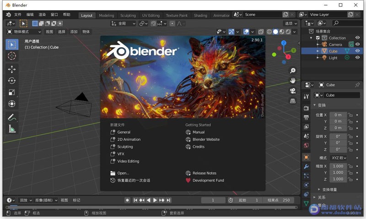
Task: Switch perspective/orthographic grid icon
Action: pos(293,101)
